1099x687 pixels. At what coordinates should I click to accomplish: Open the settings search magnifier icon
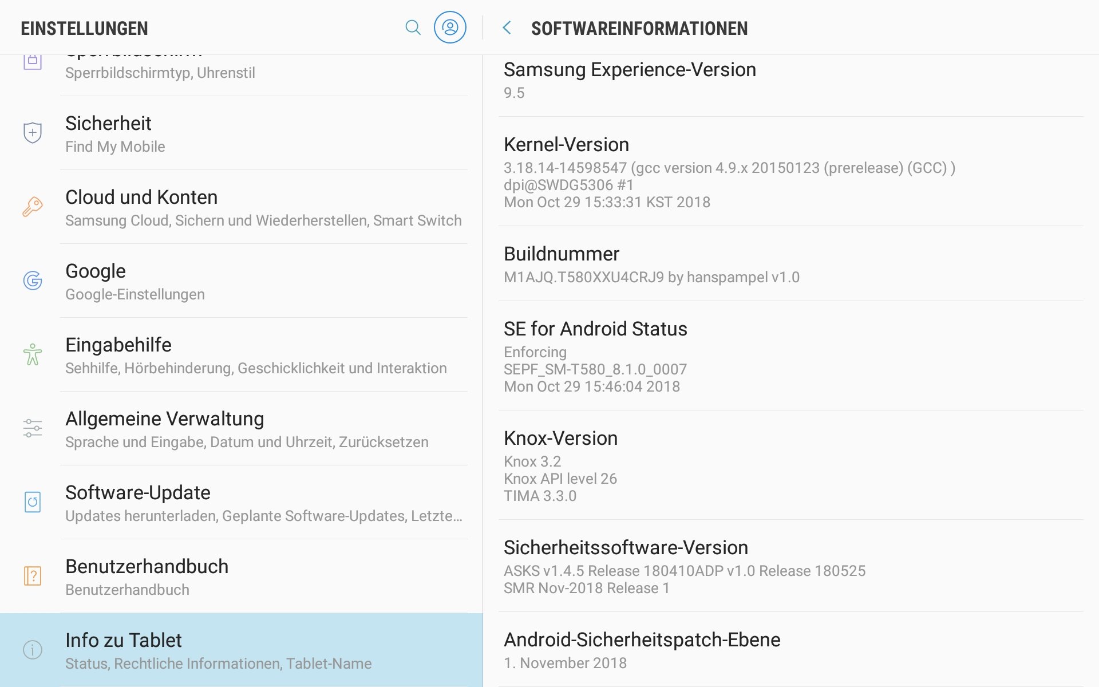(413, 27)
